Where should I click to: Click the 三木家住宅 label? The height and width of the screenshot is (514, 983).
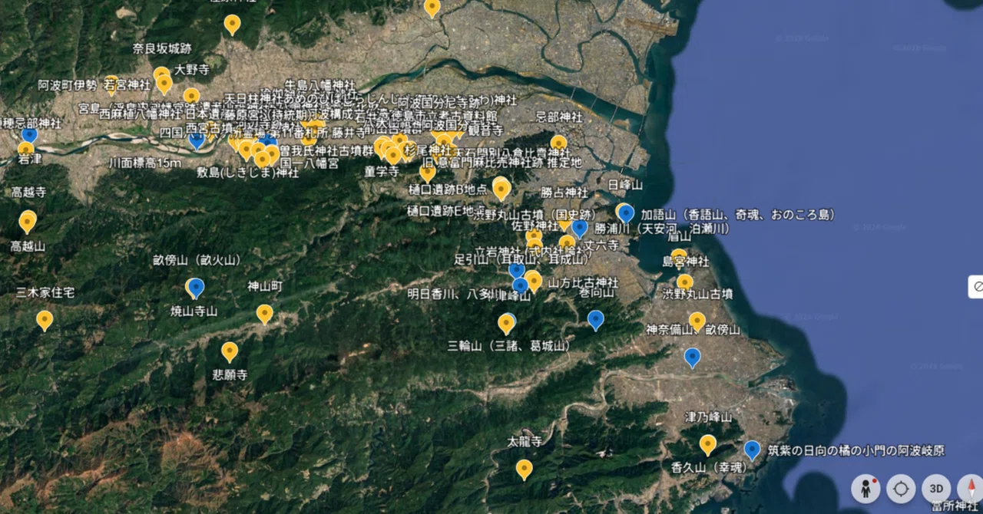[x=45, y=293]
